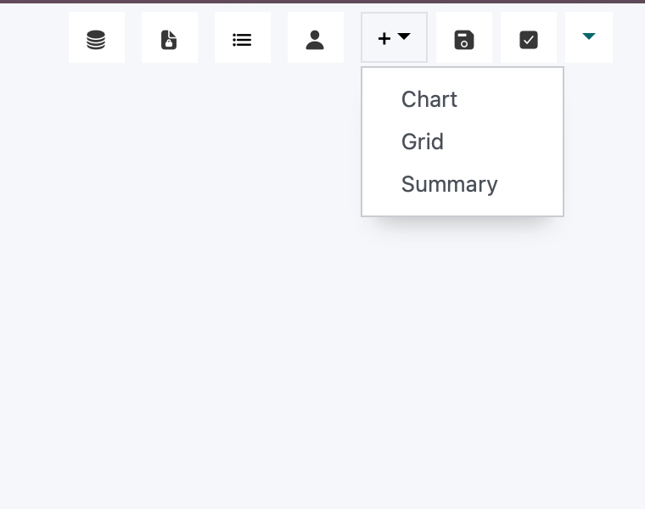Viewport: 645px width, 509px height.
Task: Click the white tile behind the teal caret
Action: tap(589, 37)
